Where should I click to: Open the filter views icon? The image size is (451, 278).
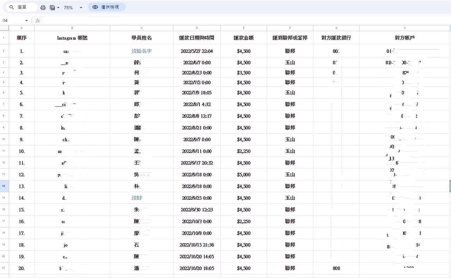pos(52,7)
